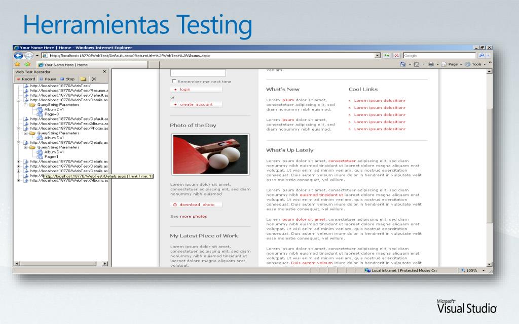519x324 pixels.
Task: Select the Page=3 parameter
Action: 51,114
